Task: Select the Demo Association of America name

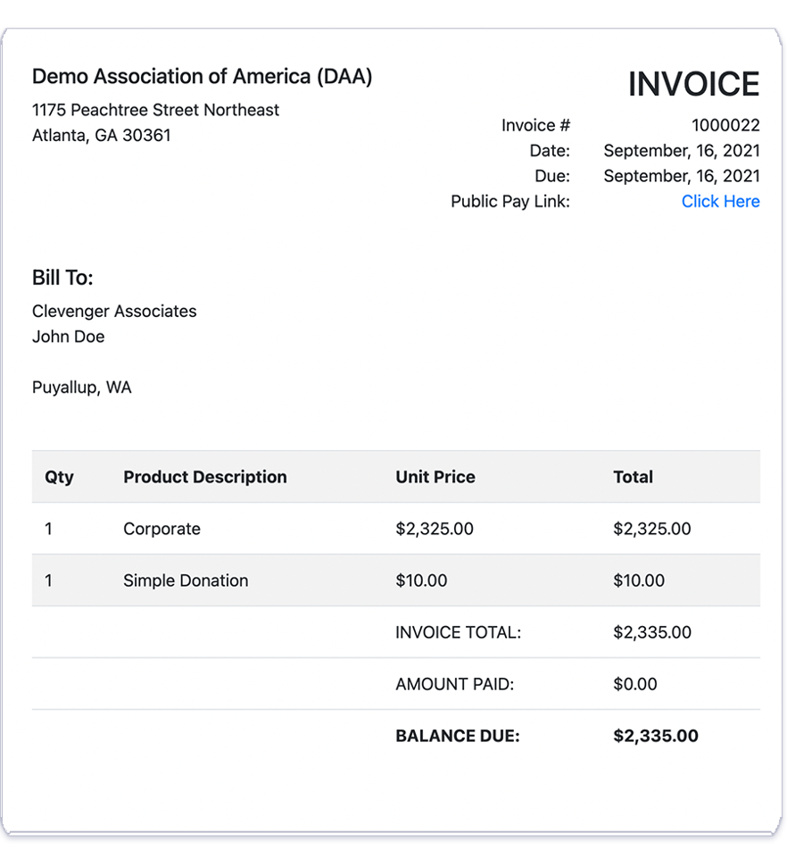Action: tap(202, 77)
